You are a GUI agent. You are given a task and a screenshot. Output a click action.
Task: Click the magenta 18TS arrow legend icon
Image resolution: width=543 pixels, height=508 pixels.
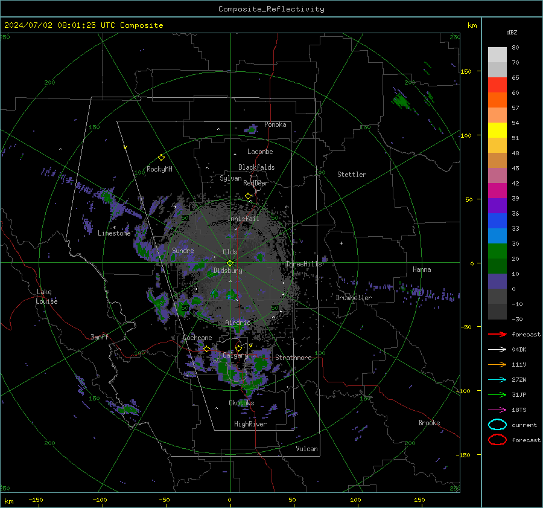[497, 410]
